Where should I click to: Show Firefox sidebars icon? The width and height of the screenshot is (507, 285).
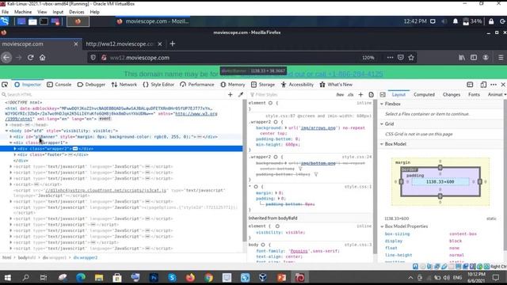click(x=474, y=58)
